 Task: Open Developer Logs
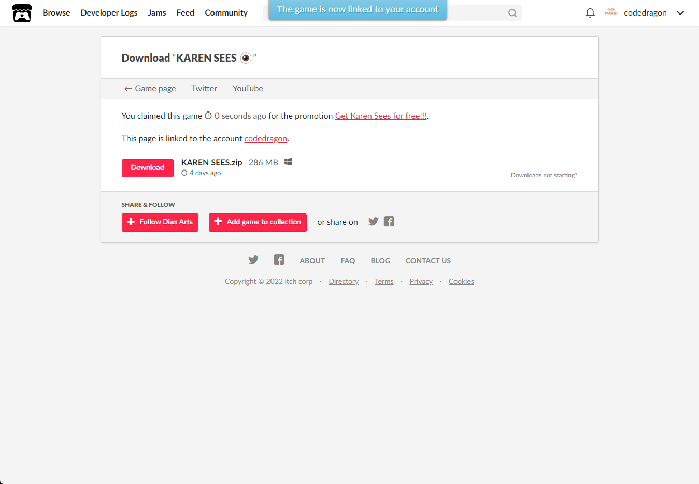point(109,13)
